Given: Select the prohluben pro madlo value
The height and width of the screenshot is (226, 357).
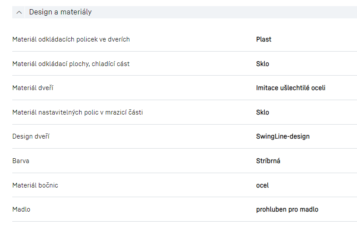Looking at the screenshot, I should [x=287, y=209].
